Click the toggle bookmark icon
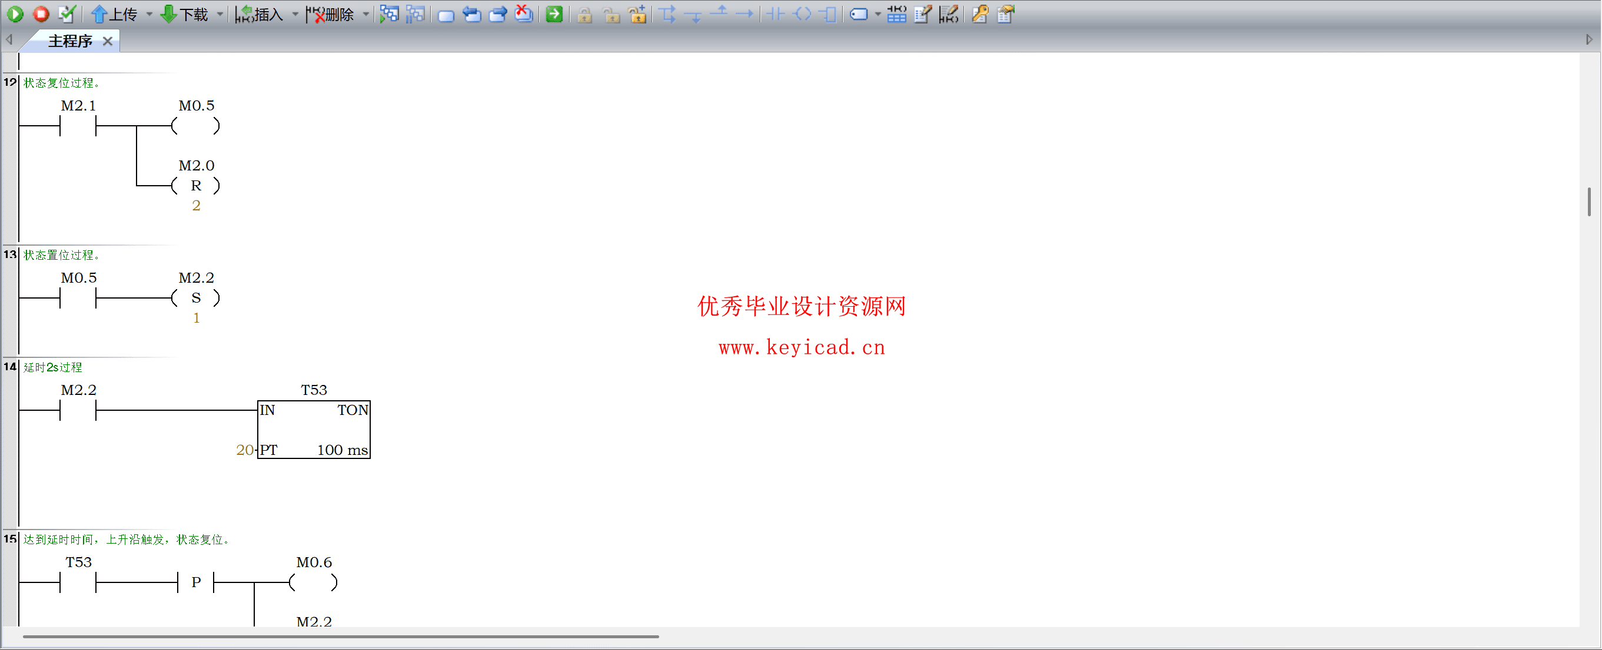This screenshot has height=650, width=1602. 446,15
